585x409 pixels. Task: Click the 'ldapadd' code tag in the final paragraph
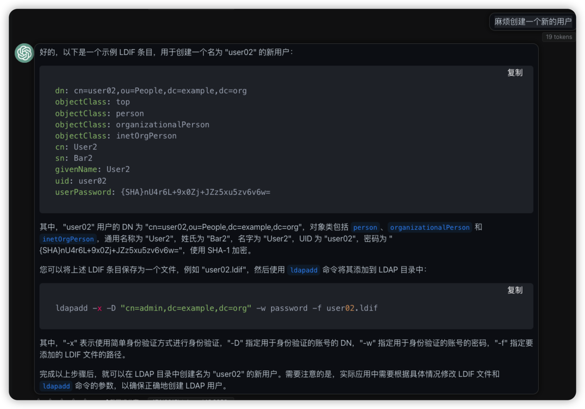(56, 386)
